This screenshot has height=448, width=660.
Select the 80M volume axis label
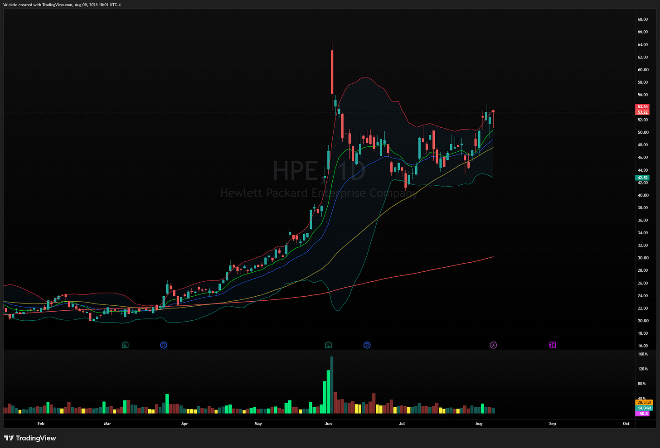(x=642, y=384)
